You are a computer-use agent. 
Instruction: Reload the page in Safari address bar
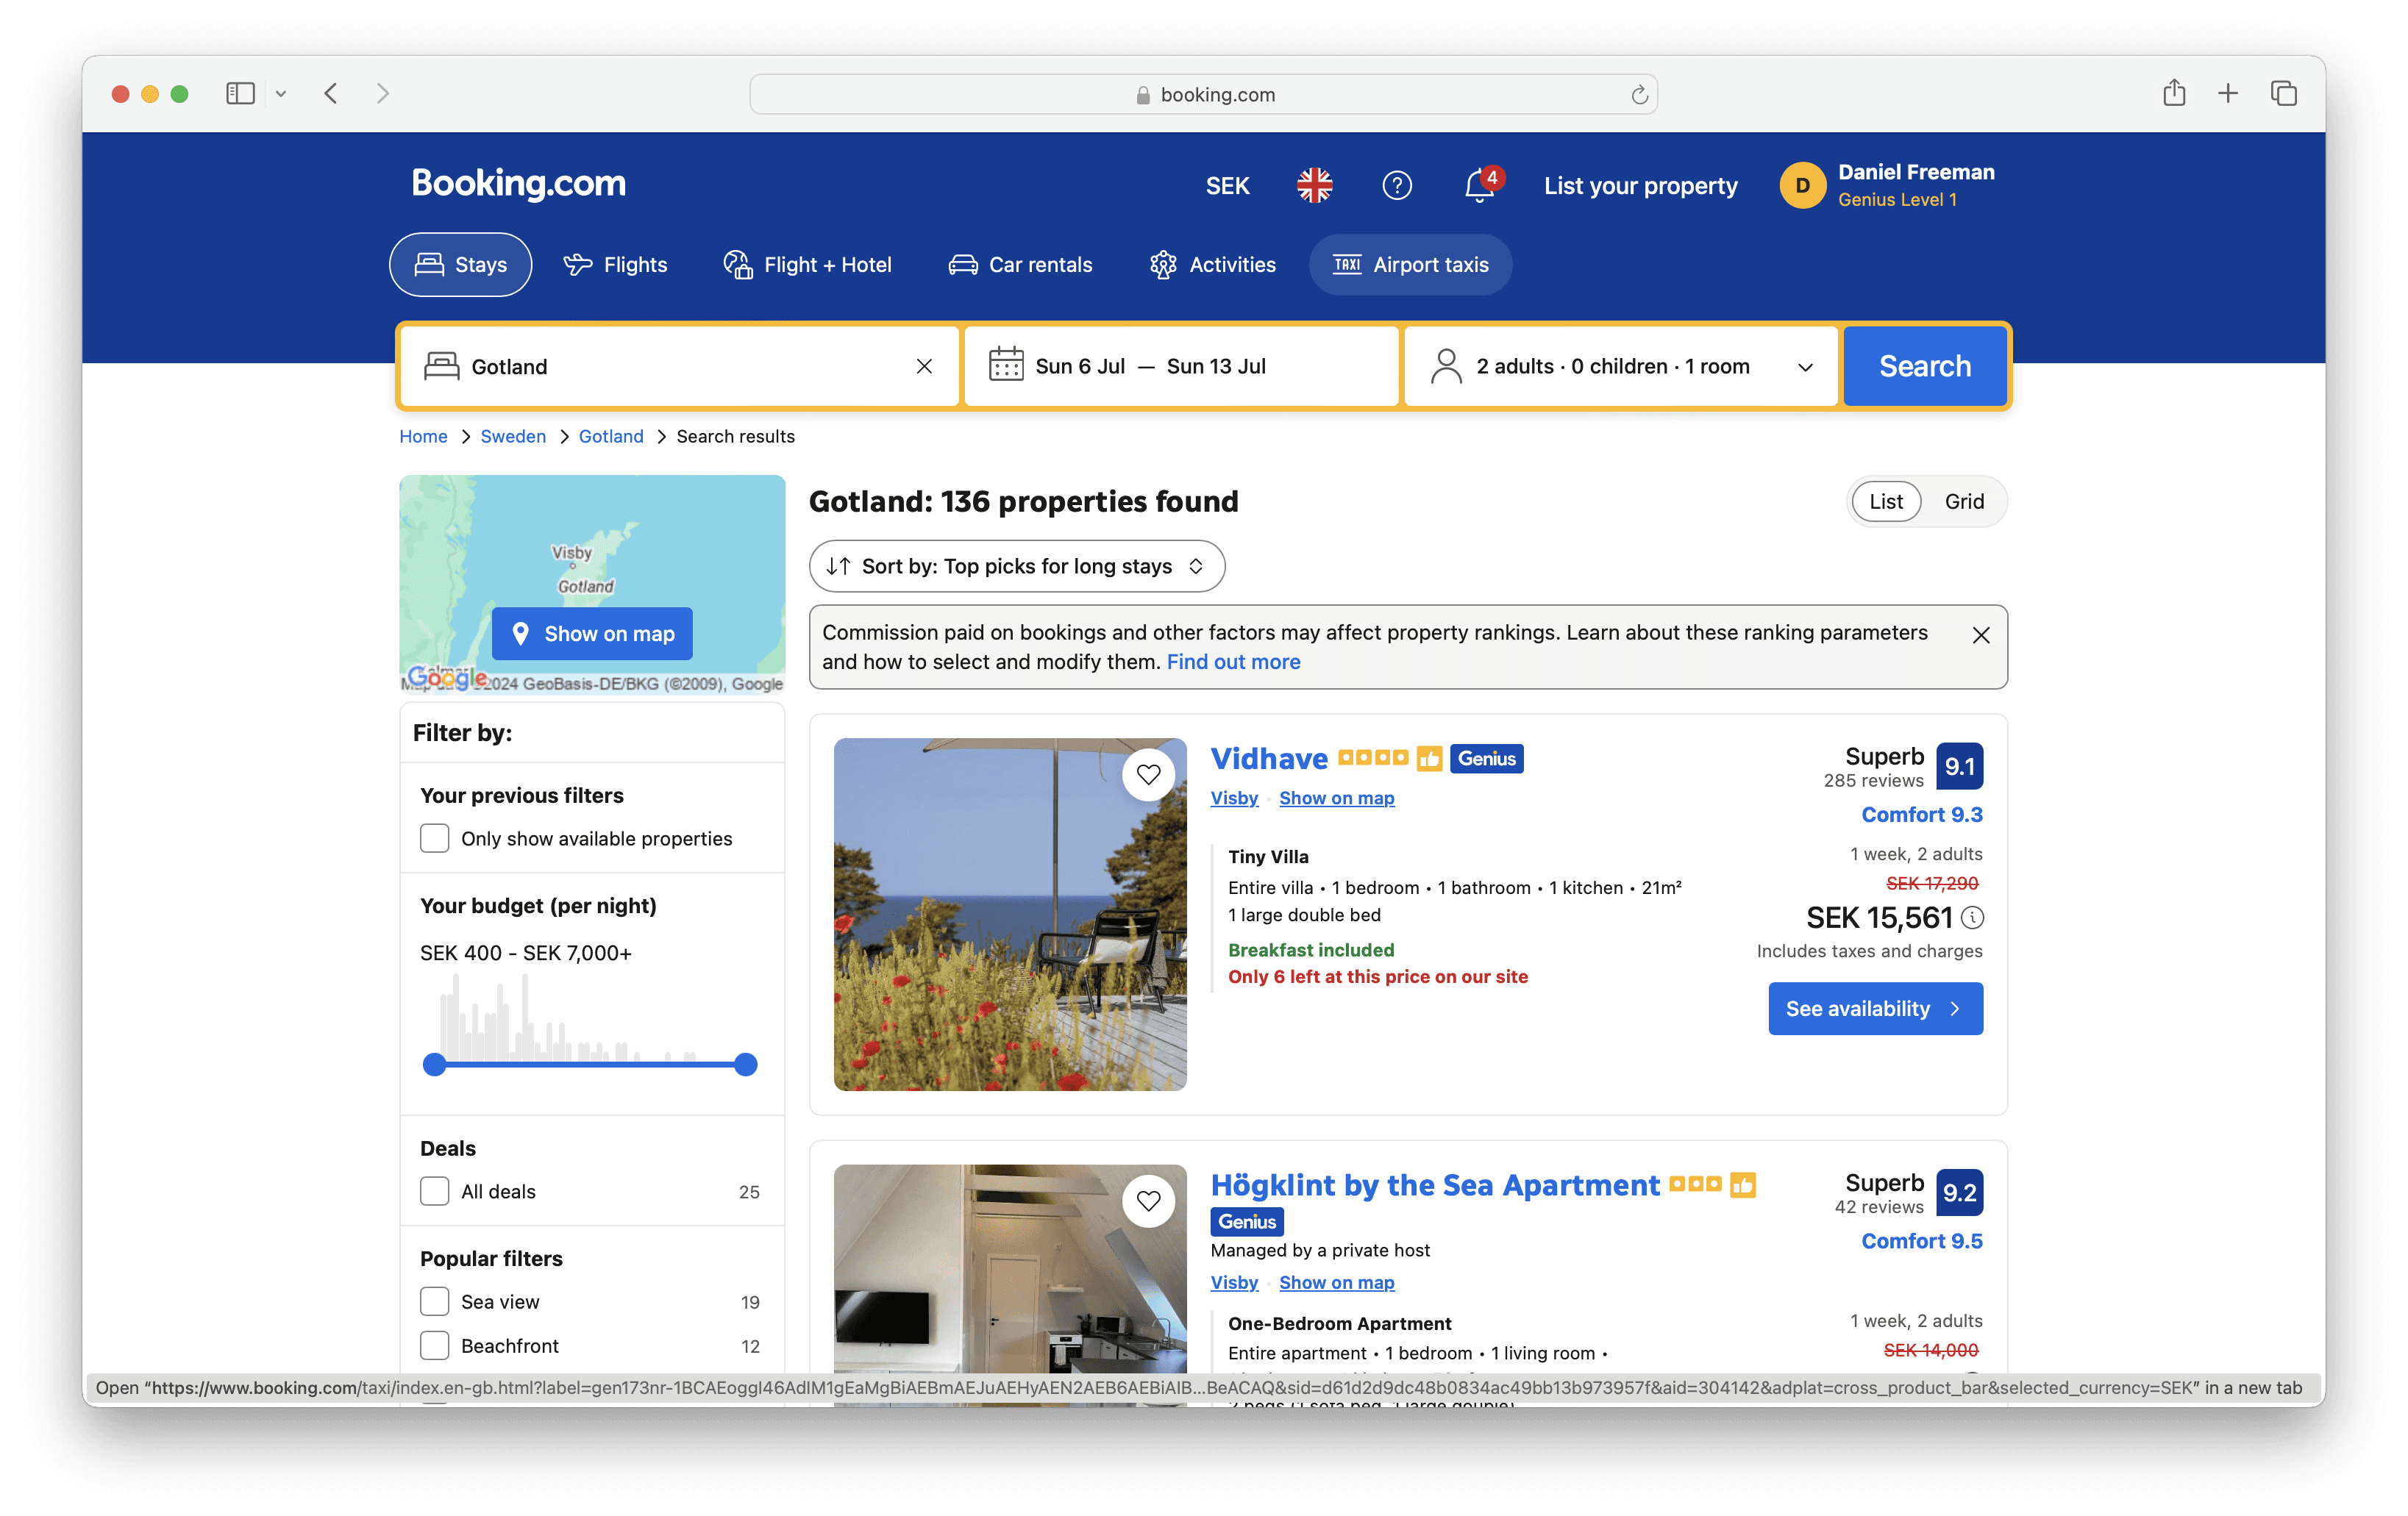tap(1639, 94)
